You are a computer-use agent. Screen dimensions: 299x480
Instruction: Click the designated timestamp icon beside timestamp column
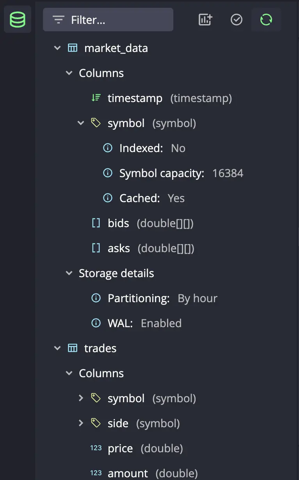click(96, 98)
